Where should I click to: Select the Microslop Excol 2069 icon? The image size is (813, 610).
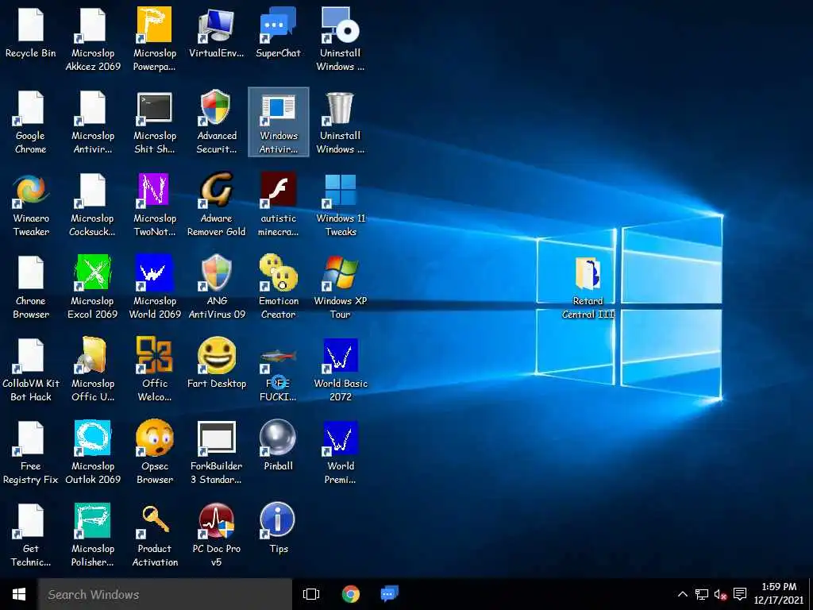[x=92, y=273]
